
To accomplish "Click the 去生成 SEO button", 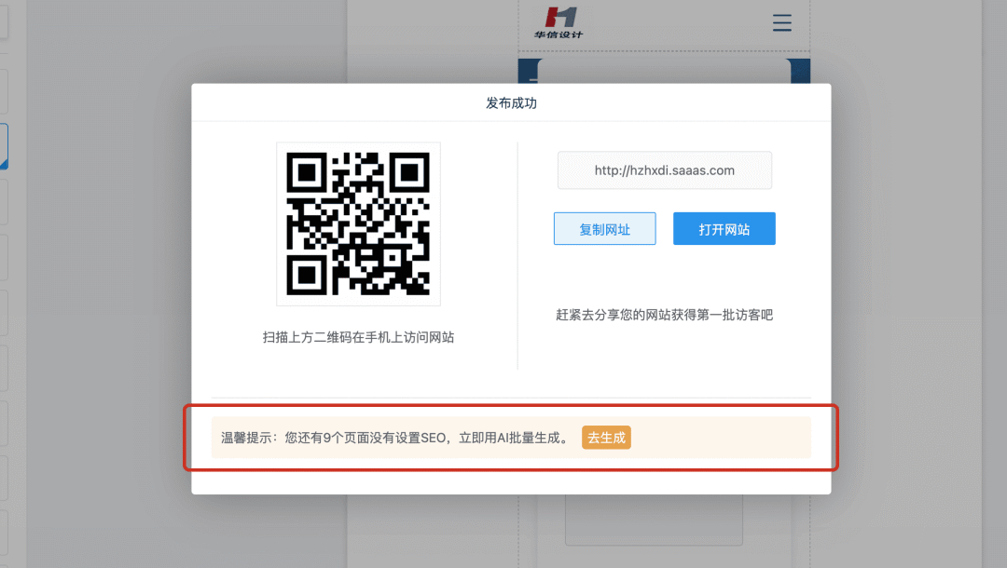I will click(606, 438).
